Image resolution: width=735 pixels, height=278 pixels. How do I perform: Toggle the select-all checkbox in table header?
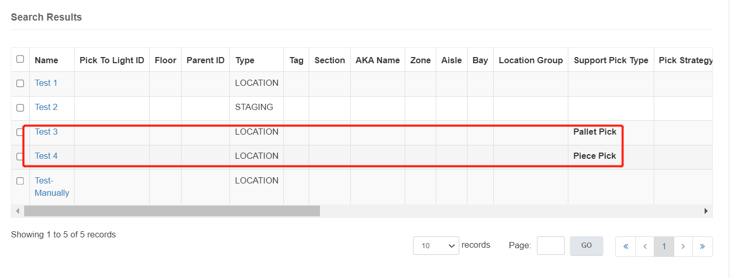pos(20,59)
